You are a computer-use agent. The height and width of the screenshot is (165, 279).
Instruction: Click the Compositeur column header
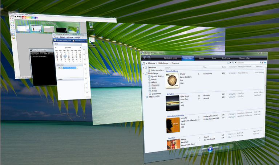click(x=259, y=66)
